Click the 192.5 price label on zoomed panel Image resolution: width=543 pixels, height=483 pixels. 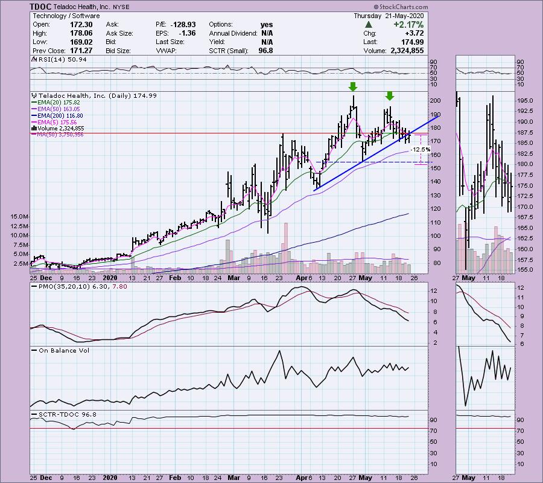[526, 111]
